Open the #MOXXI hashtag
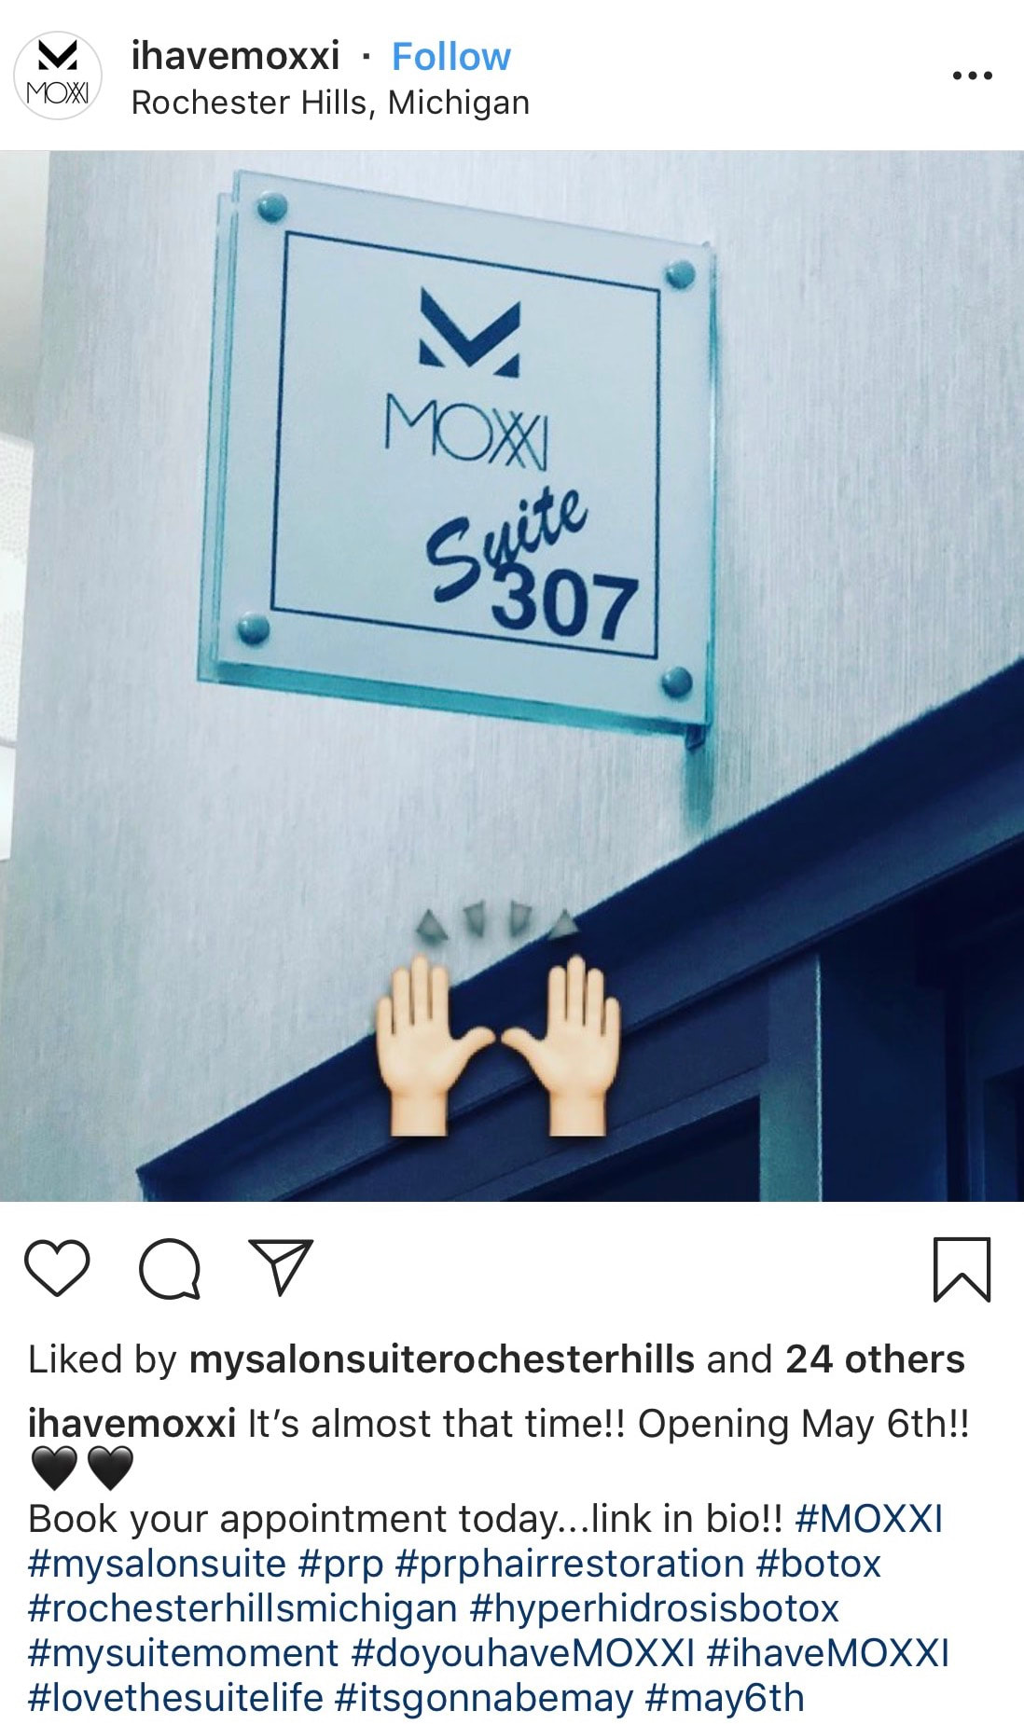1024x1724 pixels. coord(868,1519)
